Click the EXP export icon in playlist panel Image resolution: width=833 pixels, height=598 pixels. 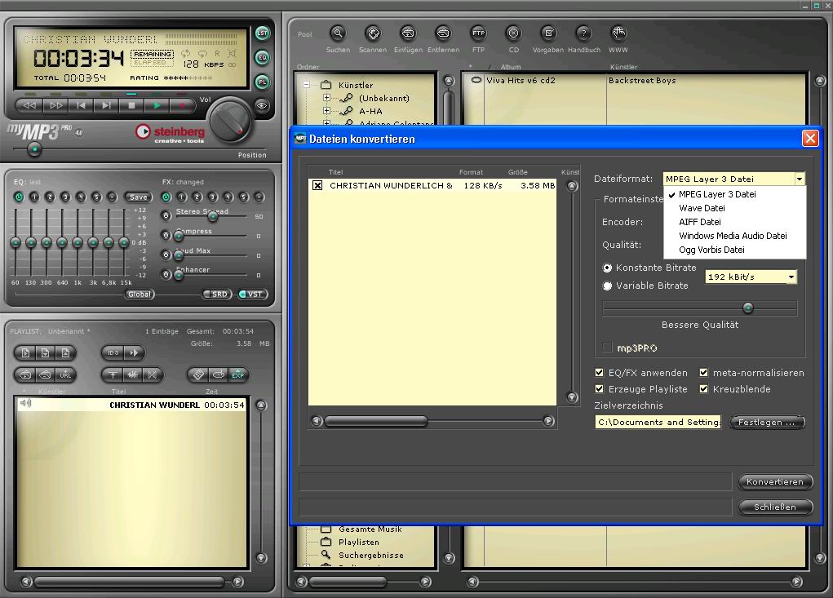coord(238,375)
